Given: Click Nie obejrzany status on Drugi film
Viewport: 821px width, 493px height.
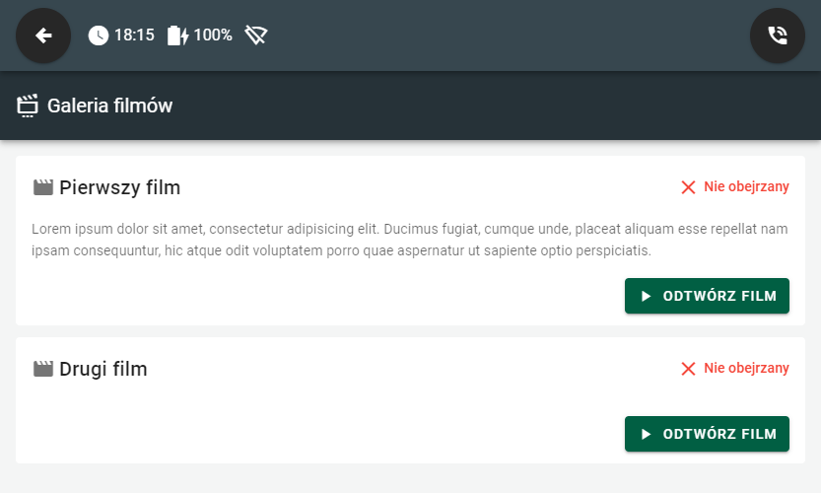Looking at the screenshot, I should 746,369.
